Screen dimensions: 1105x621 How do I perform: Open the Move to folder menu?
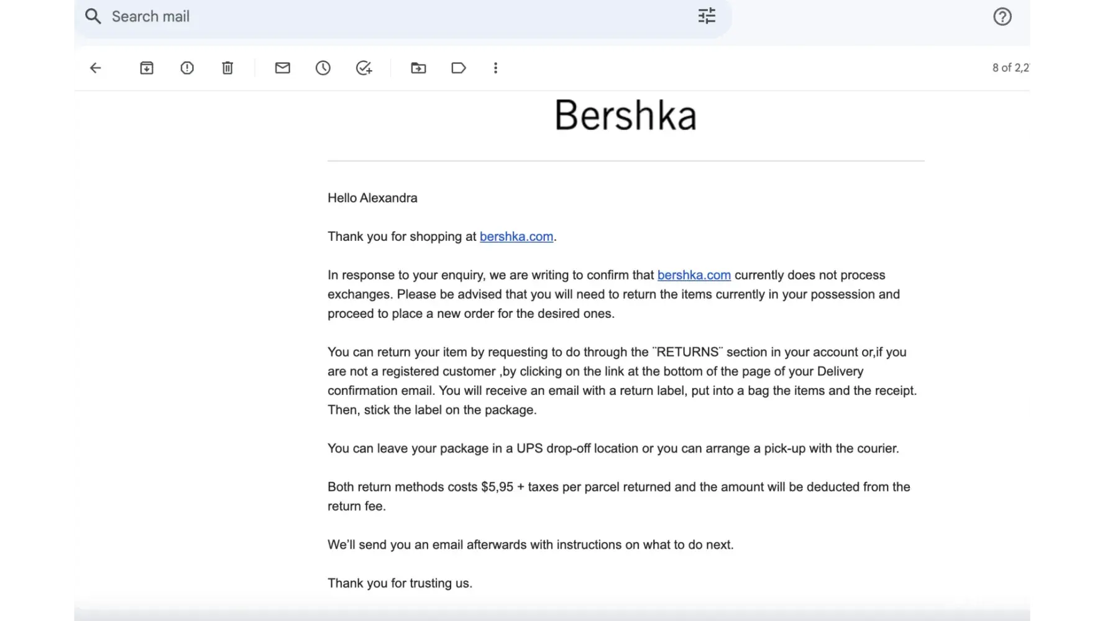(x=419, y=68)
